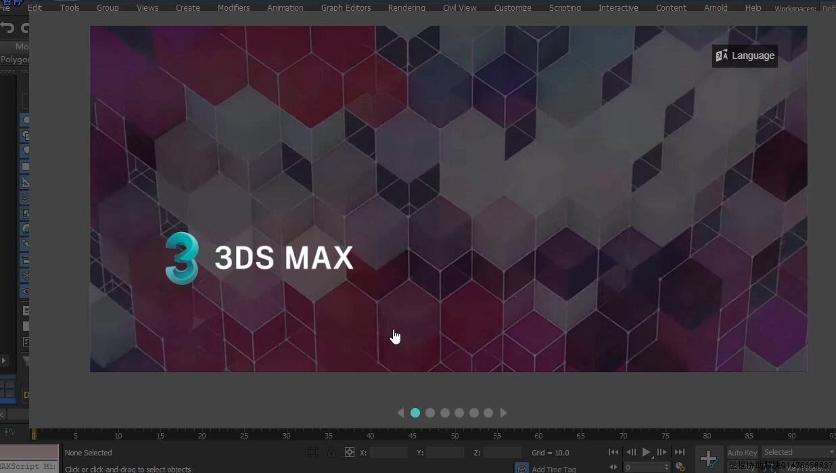Toggle Key Mode arrows icon
836x473 pixels.
click(613, 467)
